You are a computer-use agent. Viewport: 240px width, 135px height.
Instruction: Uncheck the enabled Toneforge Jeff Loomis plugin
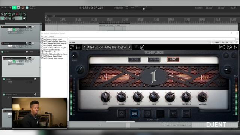coord(42,43)
